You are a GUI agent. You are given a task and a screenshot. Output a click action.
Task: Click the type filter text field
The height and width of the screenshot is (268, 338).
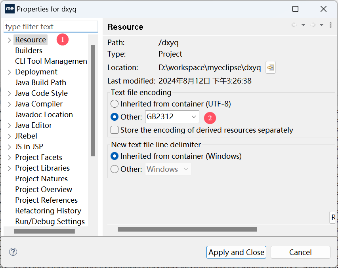50,27
